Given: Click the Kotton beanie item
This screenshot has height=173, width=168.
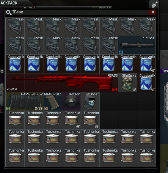Looking at the screenshot, I should (71, 101).
